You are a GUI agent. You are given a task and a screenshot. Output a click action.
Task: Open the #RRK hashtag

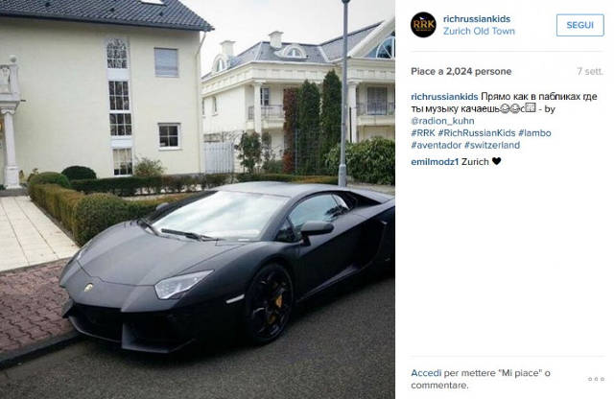(423, 133)
